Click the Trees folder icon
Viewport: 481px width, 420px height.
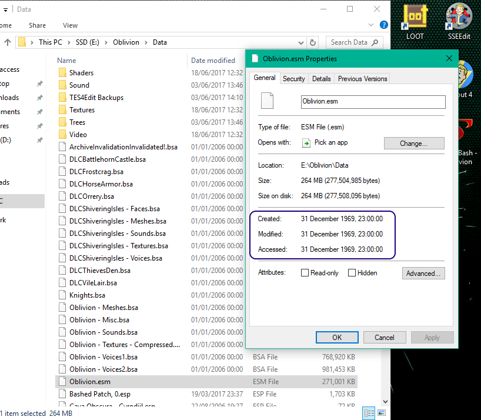pyautogui.click(x=62, y=122)
